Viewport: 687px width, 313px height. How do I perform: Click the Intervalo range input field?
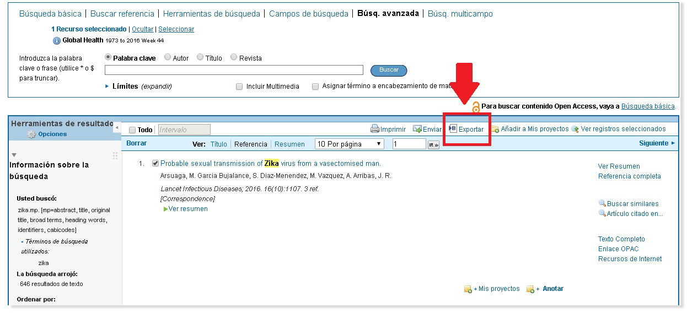(184, 130)
